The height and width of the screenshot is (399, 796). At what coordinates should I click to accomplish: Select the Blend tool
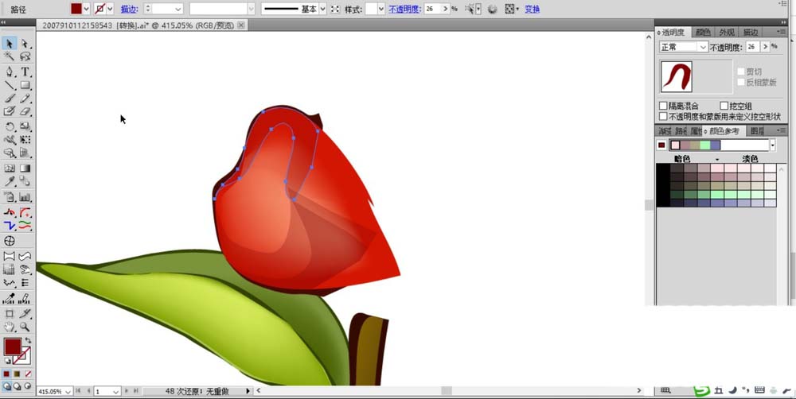tap(25, 181)
